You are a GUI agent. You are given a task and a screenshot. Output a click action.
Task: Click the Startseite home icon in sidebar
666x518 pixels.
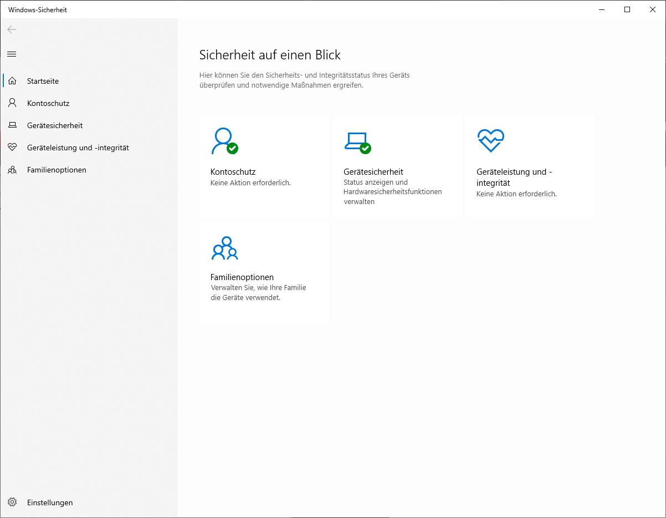click(x=12, y=81)
